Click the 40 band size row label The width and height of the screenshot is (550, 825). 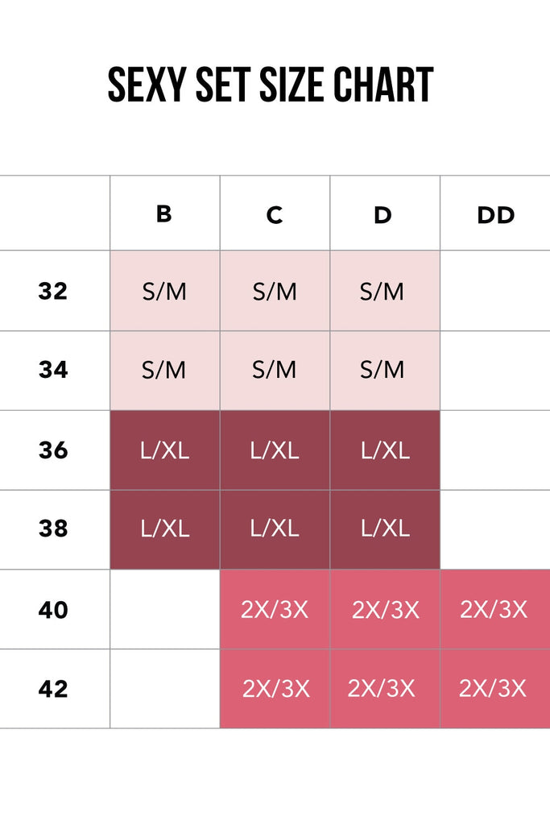(x=53, y=610)
